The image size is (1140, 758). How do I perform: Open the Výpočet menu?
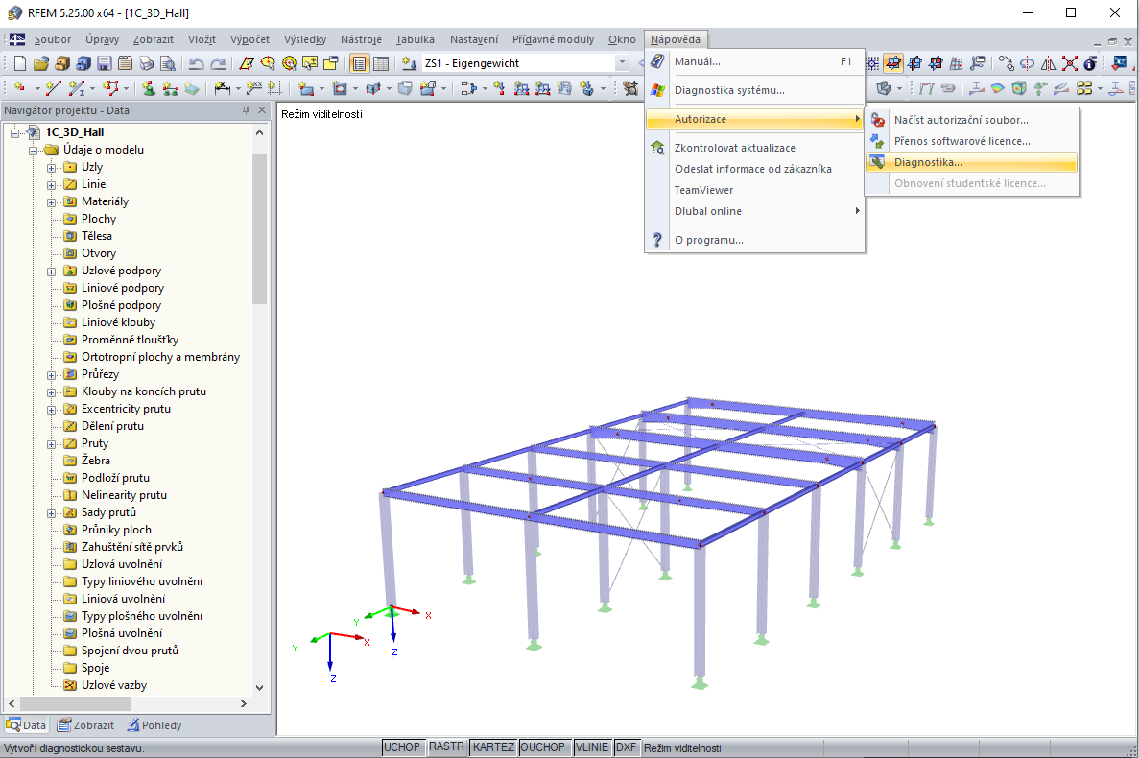coord(249,39)
